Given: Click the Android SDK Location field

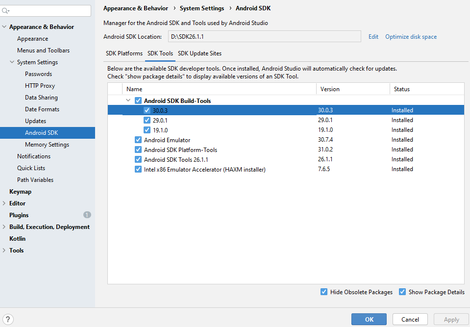Looking at the screenshot, I should 265,37.
